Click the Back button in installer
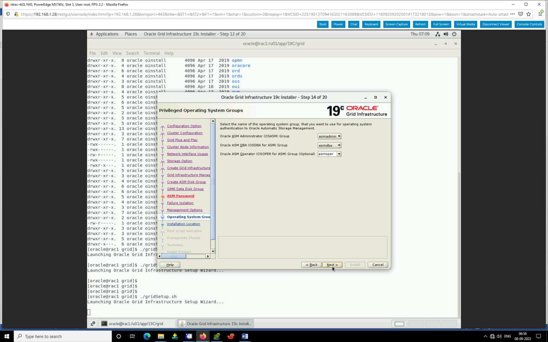This screenshot has width=548, height=342. pyautogui.click(x=311, y=265)
